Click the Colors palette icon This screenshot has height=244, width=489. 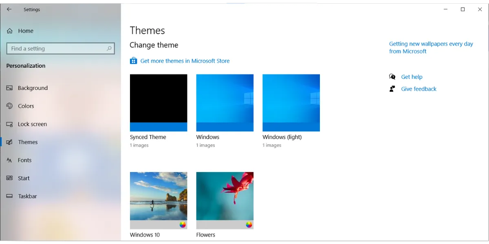[9, 106]
